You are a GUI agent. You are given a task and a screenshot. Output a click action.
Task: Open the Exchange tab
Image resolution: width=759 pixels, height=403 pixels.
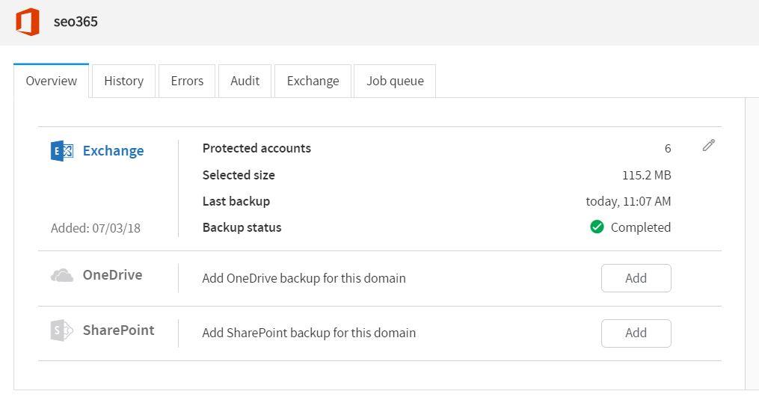pos(313,81)
